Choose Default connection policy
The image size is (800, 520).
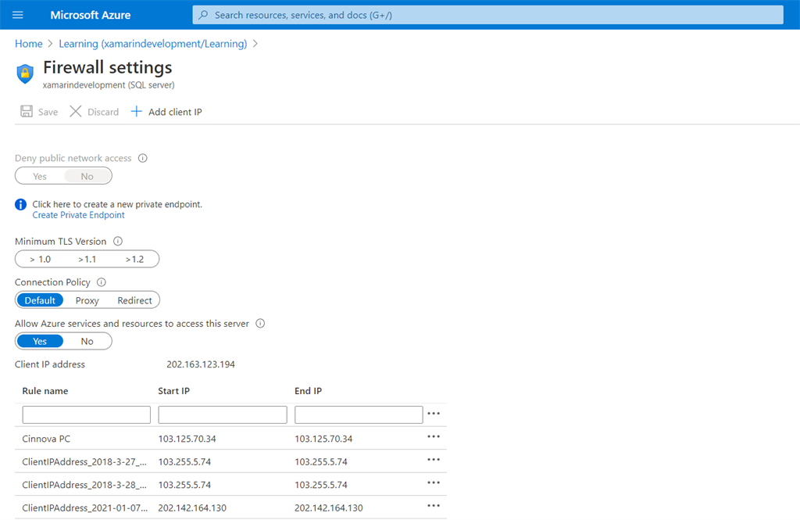coord(40,300)
